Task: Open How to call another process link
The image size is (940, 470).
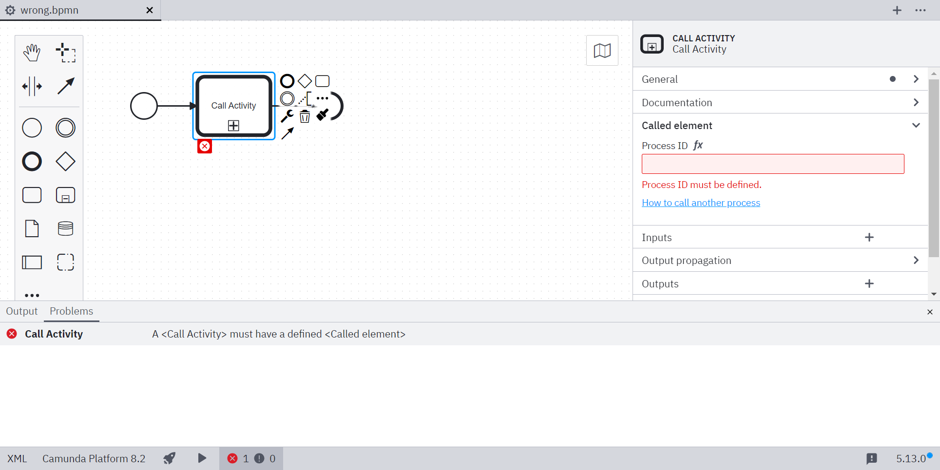Action: click(x=701, y=203)
